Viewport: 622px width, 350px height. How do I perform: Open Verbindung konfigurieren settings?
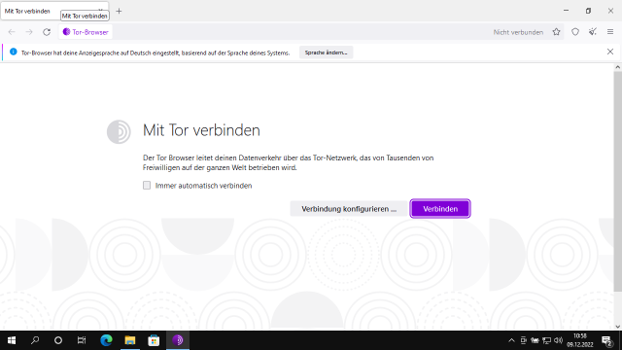(349, 209)
